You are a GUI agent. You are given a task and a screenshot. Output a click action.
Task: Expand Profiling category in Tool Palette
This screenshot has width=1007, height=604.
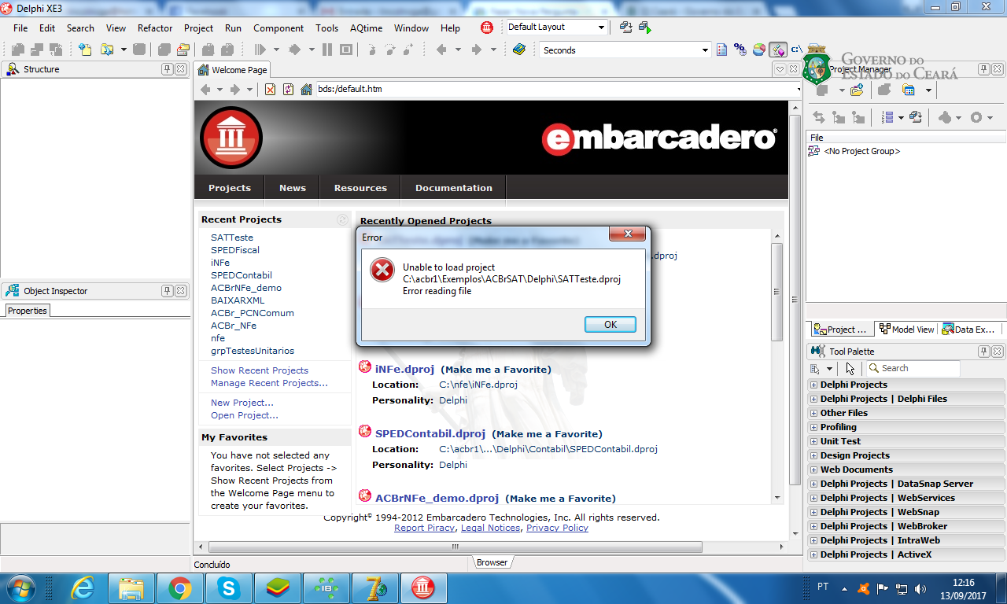pos(813,427)
